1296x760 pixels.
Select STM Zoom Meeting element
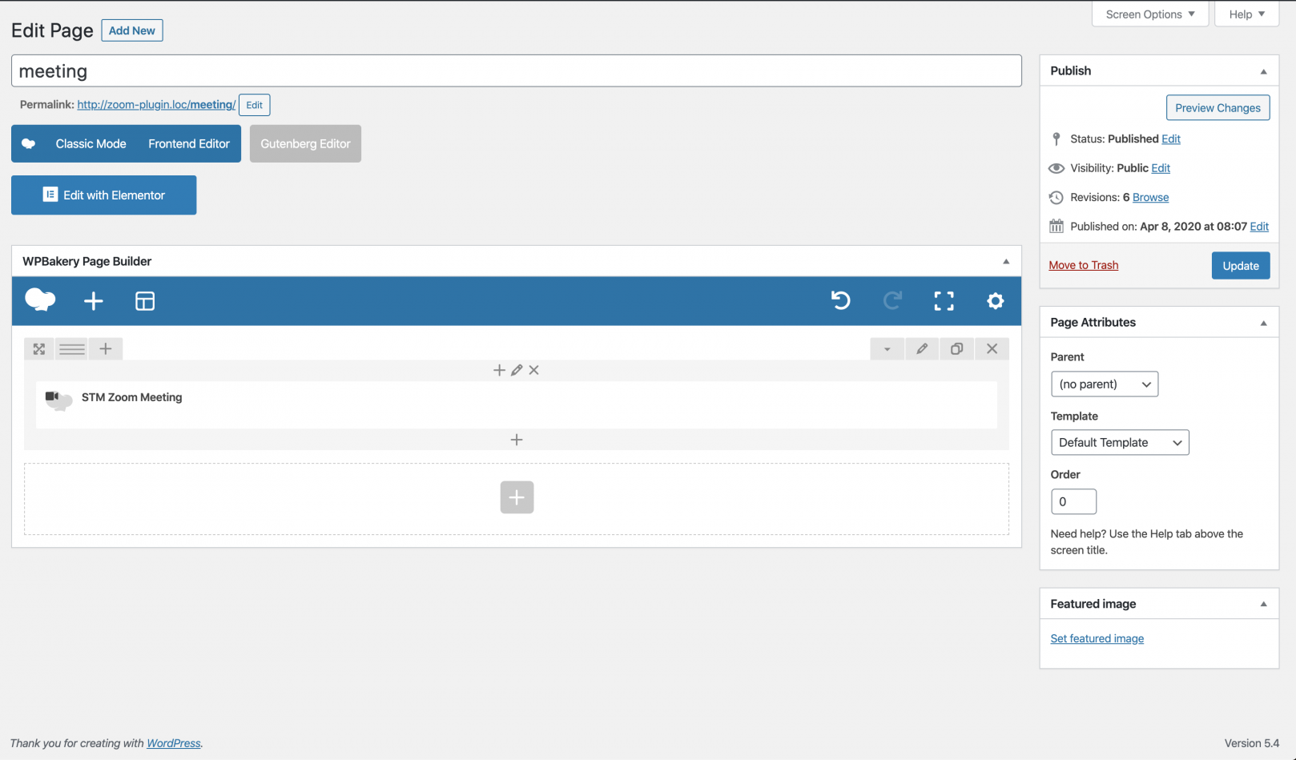(x=517, y=404)
